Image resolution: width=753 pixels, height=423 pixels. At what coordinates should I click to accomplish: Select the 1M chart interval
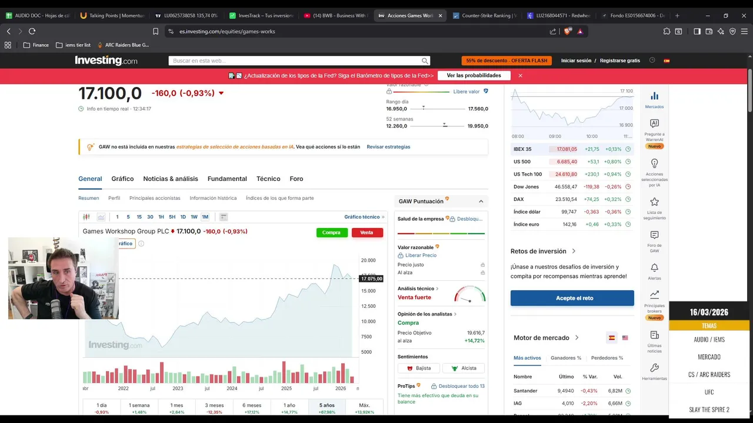(205, 217)
